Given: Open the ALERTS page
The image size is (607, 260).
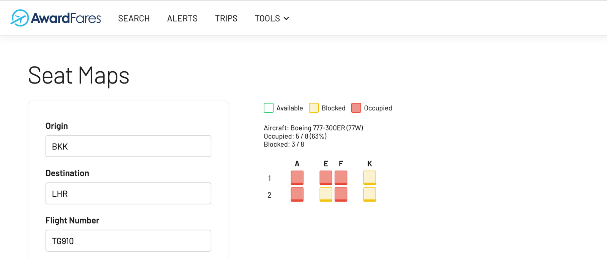Looking at the screenshot, I should [x=182, y=18].
